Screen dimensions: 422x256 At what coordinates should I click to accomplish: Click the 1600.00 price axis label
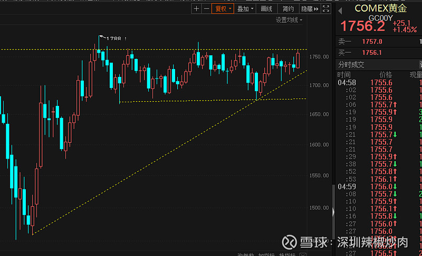click(x=319, y=145)
